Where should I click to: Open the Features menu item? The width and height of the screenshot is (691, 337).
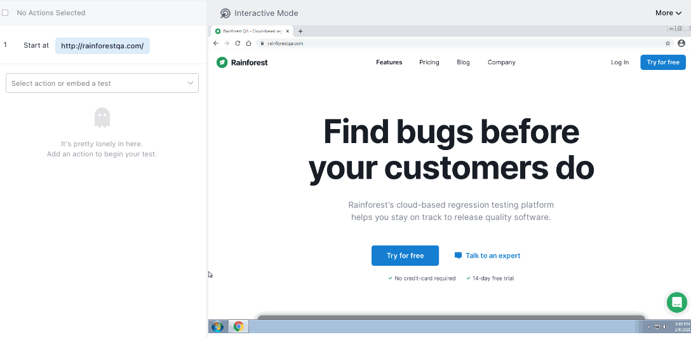pyautogui.click(x=389, y=62)
